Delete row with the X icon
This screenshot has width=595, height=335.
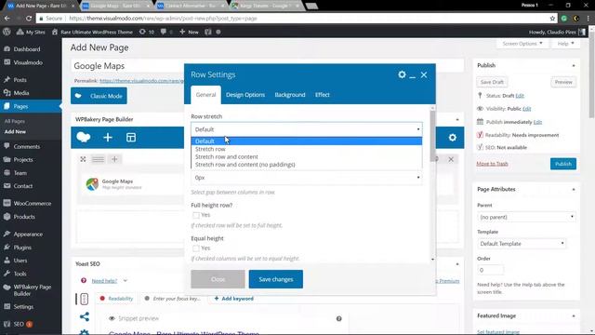tap(451, 159)
